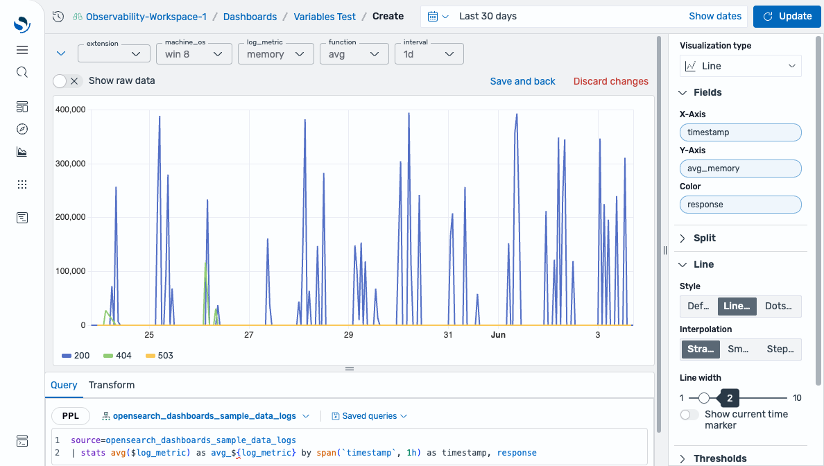Open the Visualization type dropdown
The height and width of the screenshot is (466, 824).
click(741, 66)
